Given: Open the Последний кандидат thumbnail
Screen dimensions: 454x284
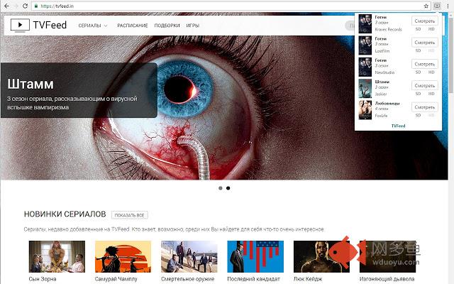Looking at the screenshot, I should coord(255,256).
